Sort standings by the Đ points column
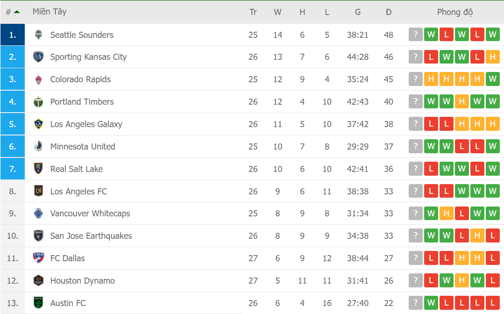The height and width of the screenshot is (314, 504). pyautogui.click(x=389, y=12)
